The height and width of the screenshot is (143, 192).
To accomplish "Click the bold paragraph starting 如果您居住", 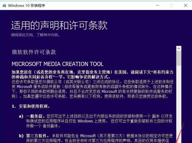I will [x=93, y=75].
